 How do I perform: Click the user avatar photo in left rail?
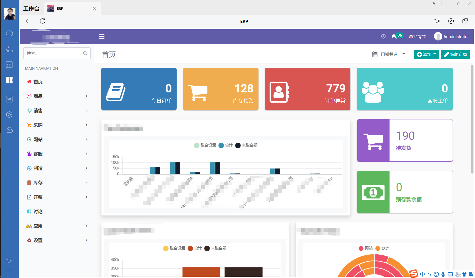pyautogui.click(x=10, y=14)
